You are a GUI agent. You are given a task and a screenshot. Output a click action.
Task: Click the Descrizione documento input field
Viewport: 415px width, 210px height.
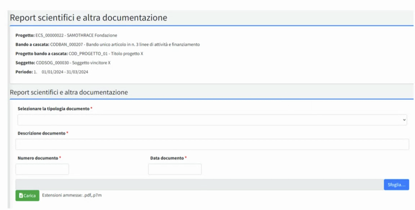(x=212, y=144)
